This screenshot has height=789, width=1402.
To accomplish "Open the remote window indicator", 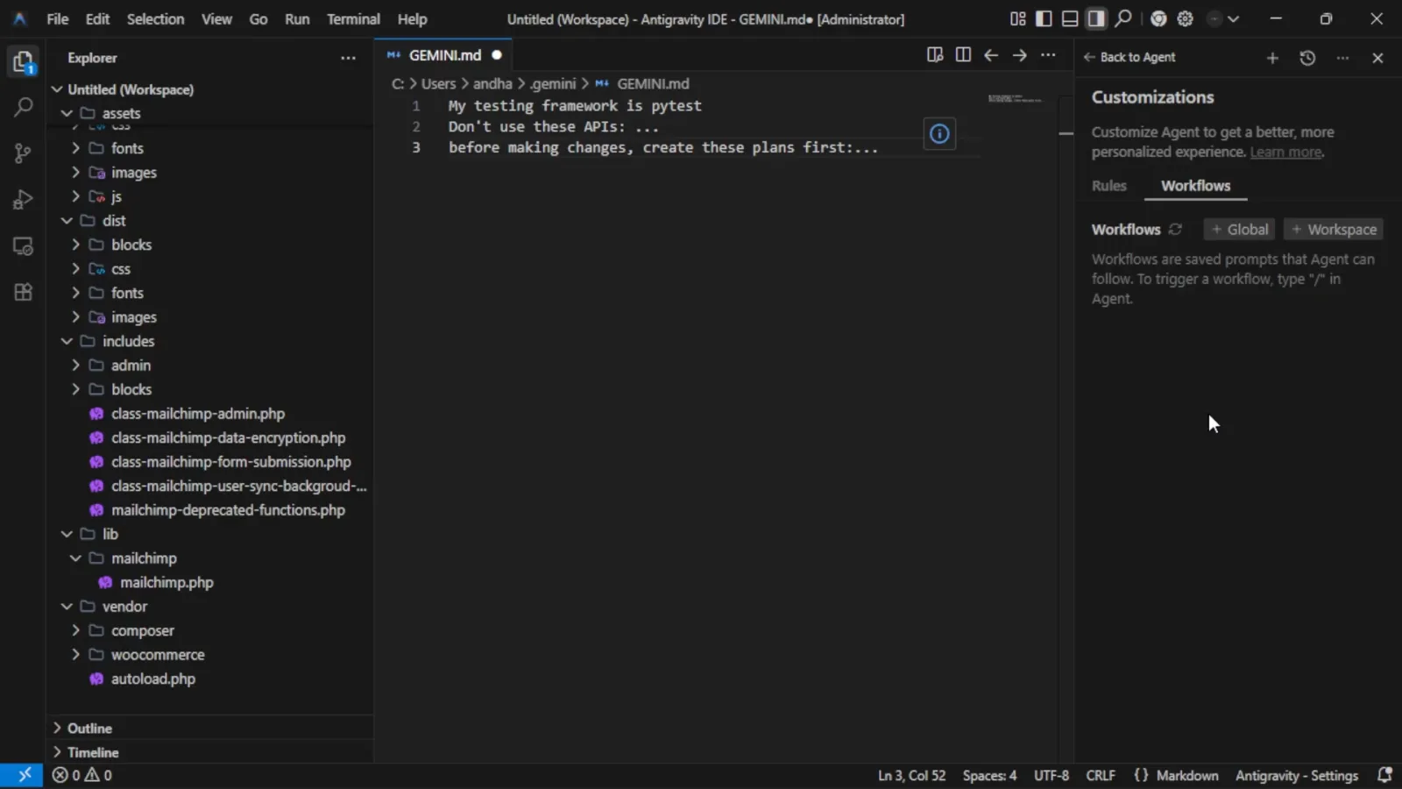I will (x=21, y=775).
